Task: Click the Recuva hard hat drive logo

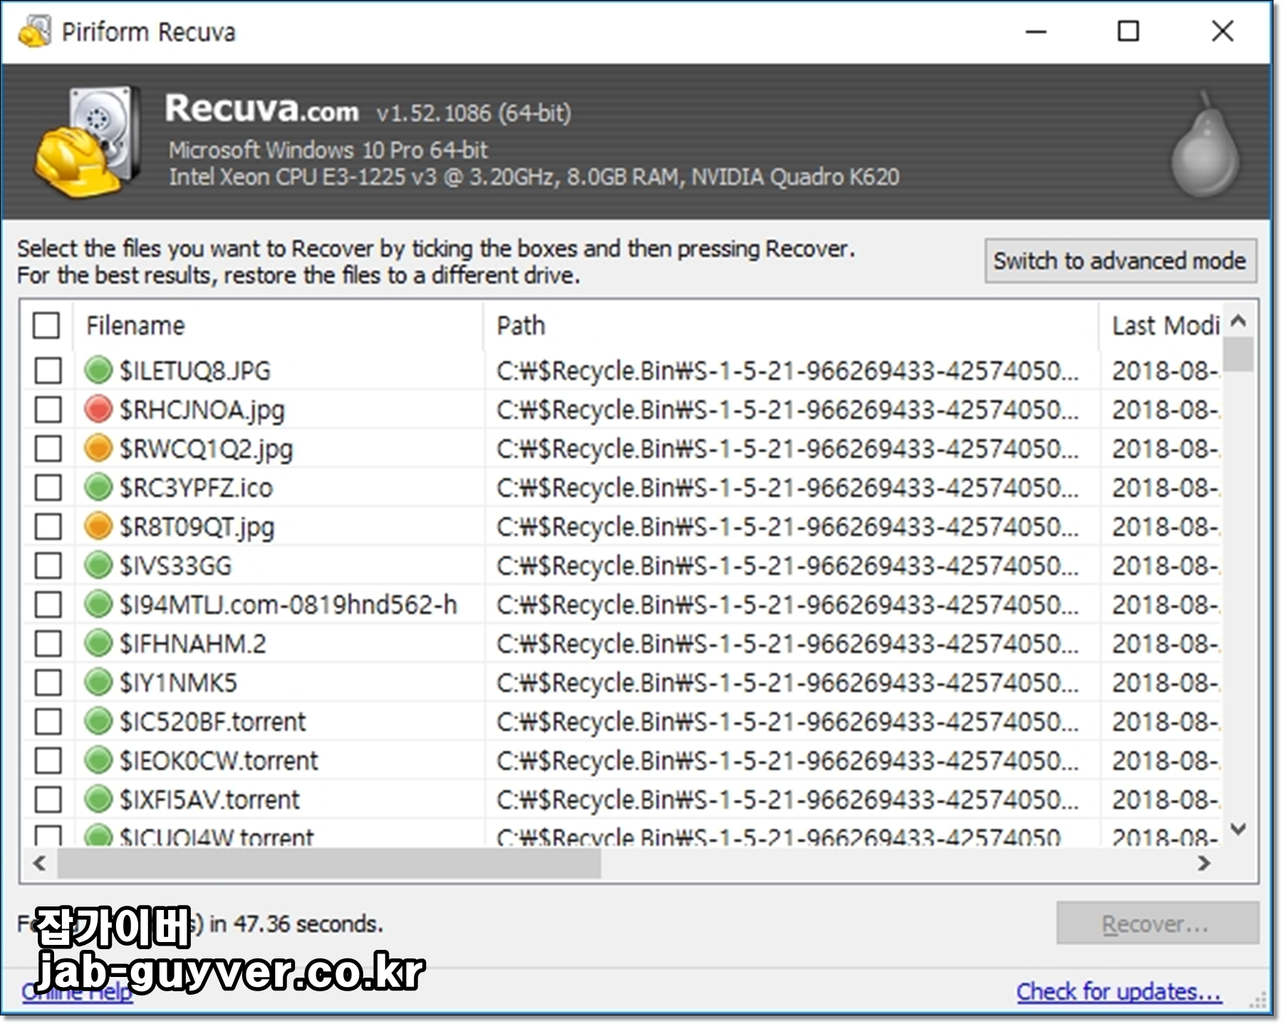Action: 87,141
